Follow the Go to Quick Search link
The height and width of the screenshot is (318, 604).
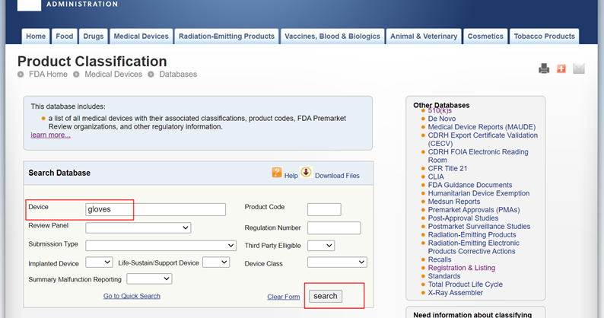click(x=132, y=296)
